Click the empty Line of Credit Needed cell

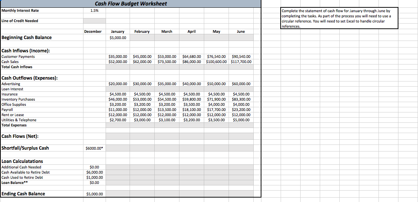95,21
